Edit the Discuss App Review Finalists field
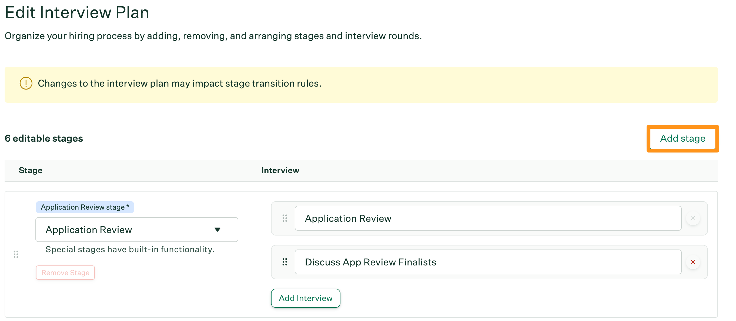 [x=488, y=262]
